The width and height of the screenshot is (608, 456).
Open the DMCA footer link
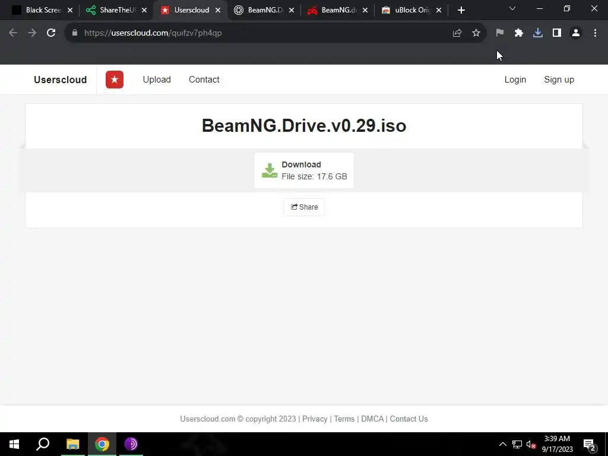click(372, 419)
